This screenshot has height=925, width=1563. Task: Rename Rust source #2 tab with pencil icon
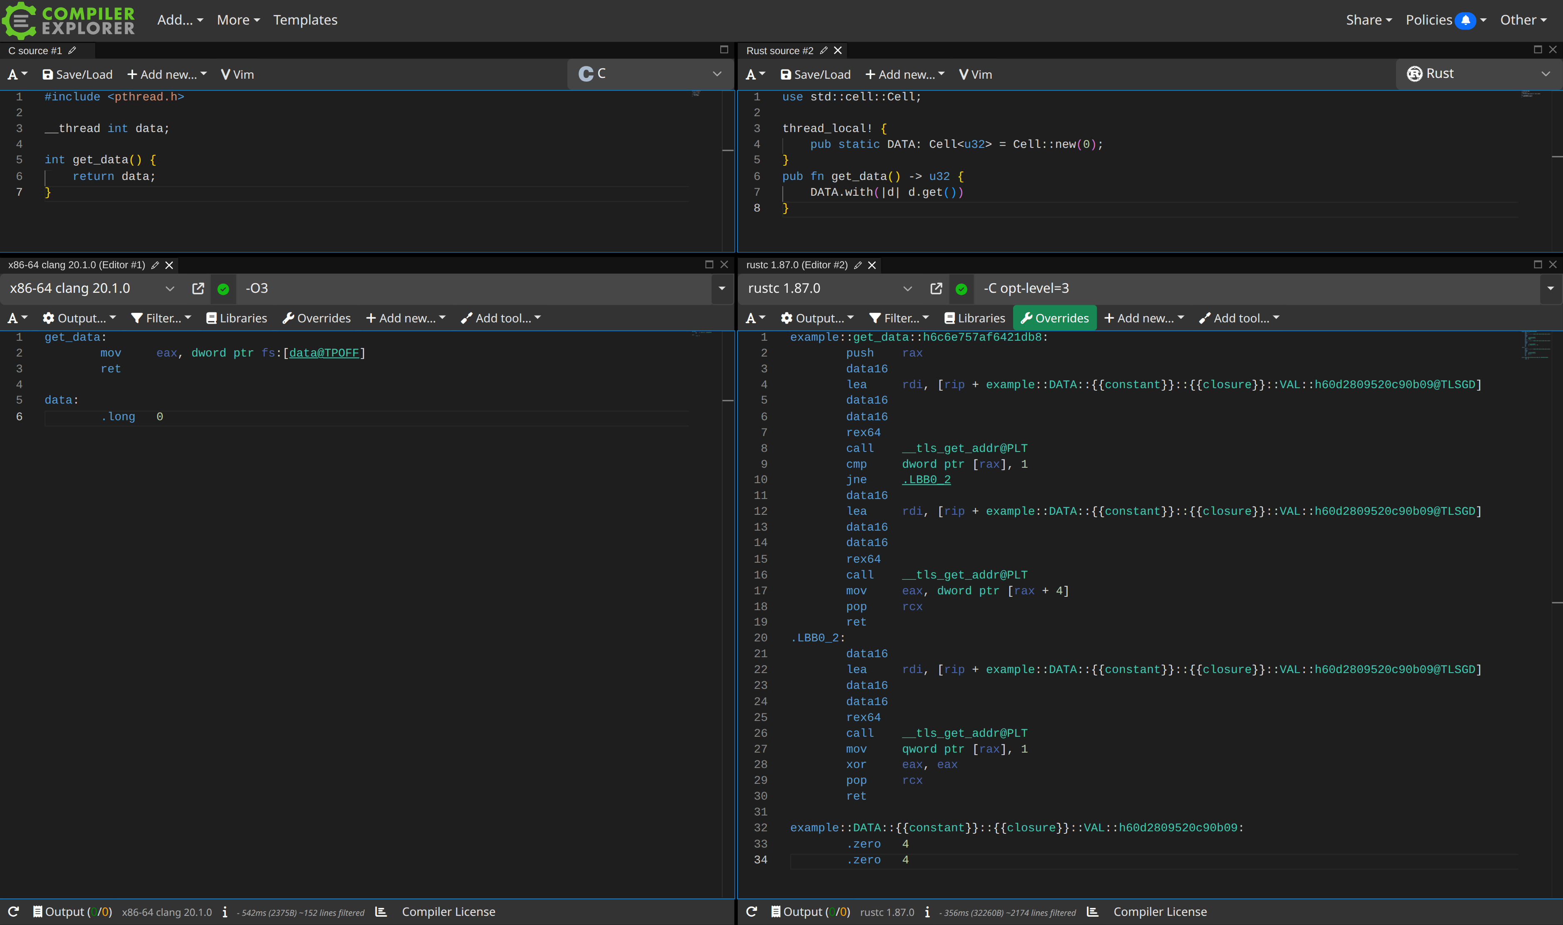click(x=824, y=50)
